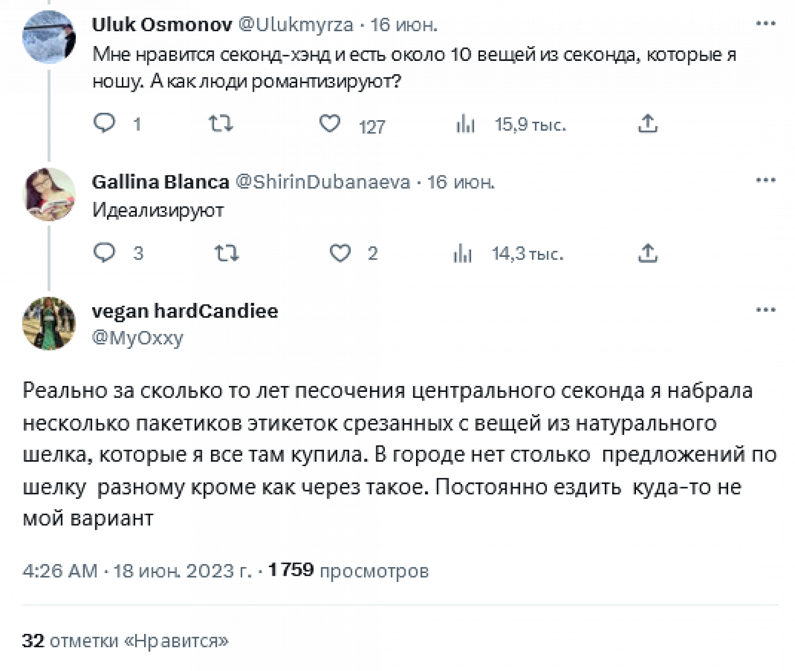Like Uluk Osmonov's tweet
This screenshot has height=671, width=795.
pyautogui.click(x=330, y=124)
